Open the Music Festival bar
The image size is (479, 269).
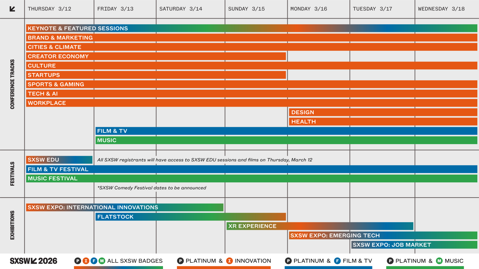[x=252, y=178]
